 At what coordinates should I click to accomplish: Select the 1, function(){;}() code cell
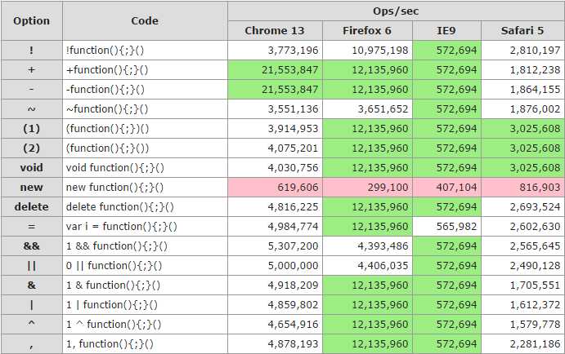145,344
